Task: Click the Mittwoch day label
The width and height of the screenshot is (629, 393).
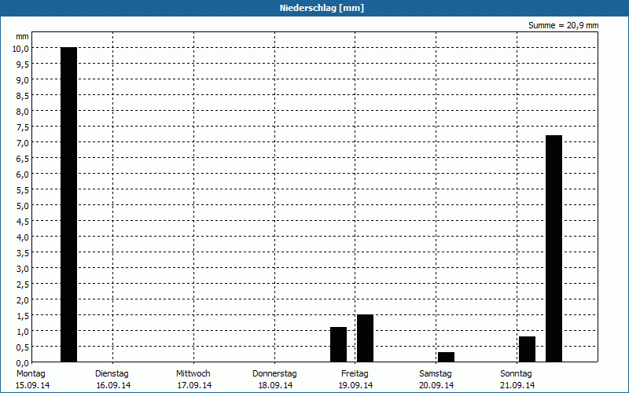Action: tap(193, 373)
